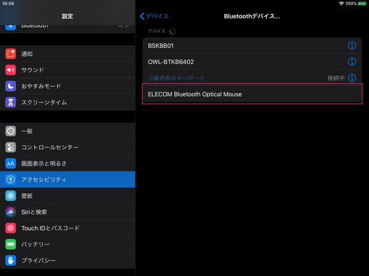Select the connected keyboard device name

[176, 78]
